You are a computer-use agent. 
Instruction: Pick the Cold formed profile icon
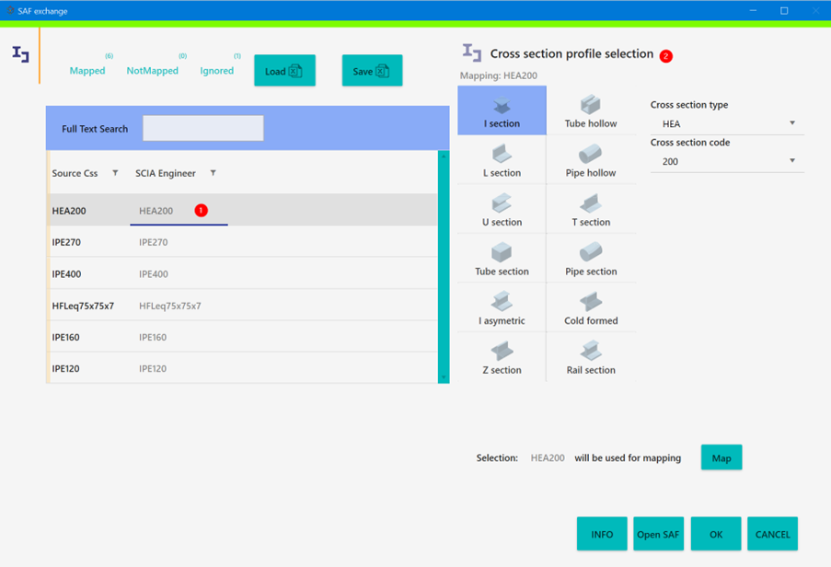tap(590, 307)
